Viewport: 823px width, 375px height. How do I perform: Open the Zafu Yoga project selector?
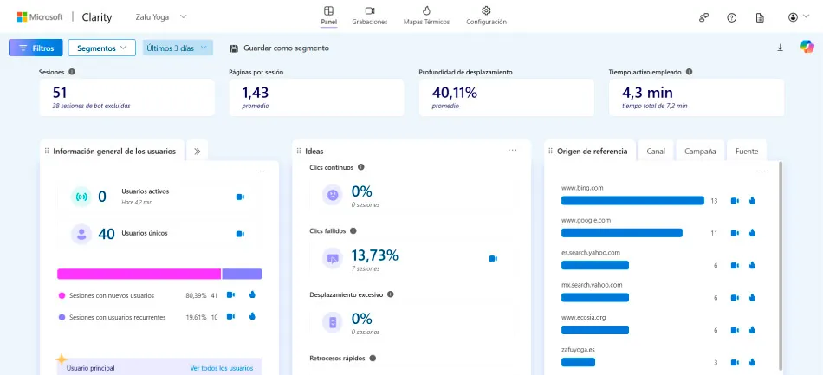pos(161,16)
